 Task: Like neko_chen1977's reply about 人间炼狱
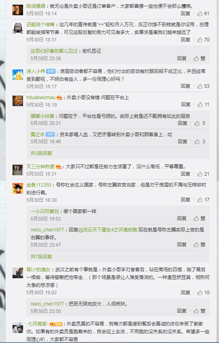point(199,311)
